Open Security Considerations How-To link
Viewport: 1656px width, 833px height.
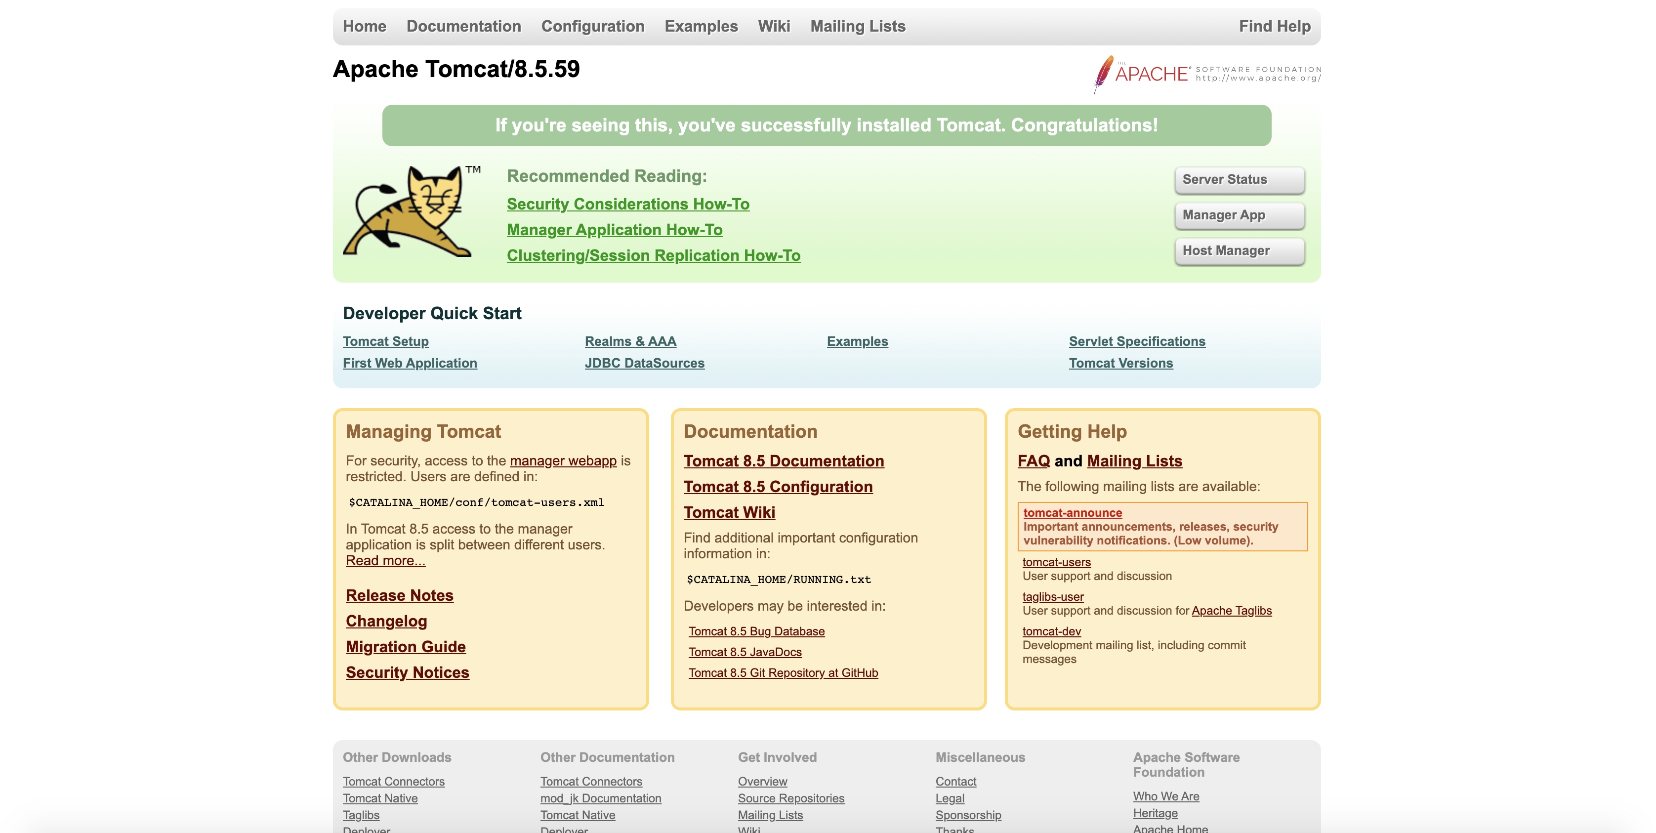pyautogui.click(x=627, y=205)
